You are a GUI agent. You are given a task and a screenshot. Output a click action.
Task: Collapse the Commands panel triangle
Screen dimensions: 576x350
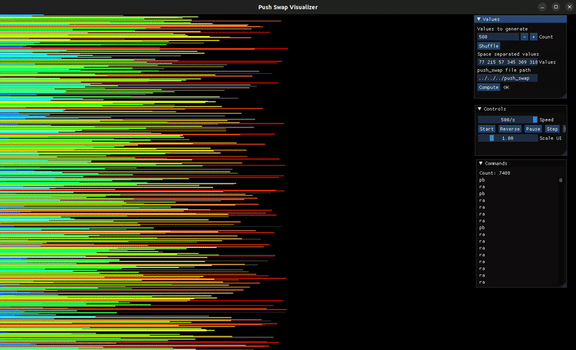click(x=480, y=163)
